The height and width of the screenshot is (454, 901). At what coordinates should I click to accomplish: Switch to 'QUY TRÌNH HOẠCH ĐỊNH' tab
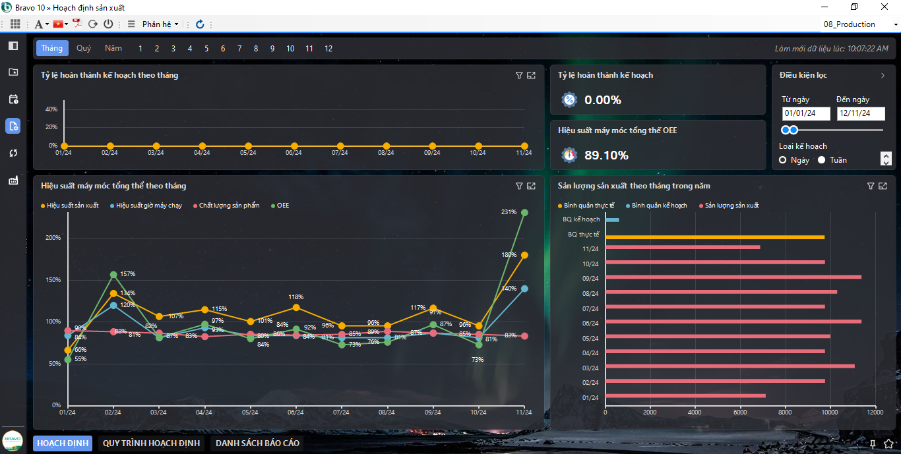(151, 443)
